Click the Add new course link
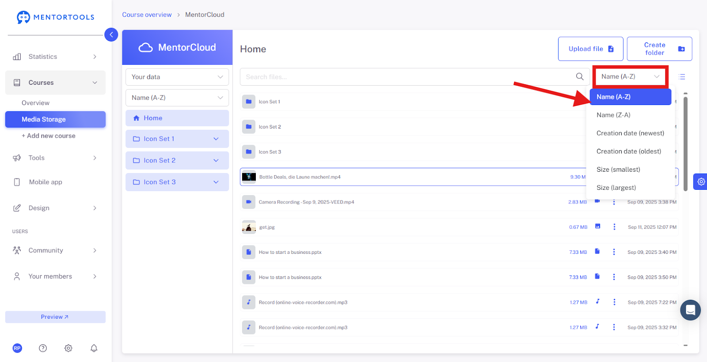Image resolution: width=707 pixels, height=362 pixels. coord(49,136)
